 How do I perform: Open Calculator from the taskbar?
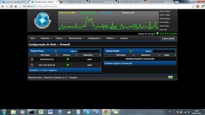pos(78,112)
